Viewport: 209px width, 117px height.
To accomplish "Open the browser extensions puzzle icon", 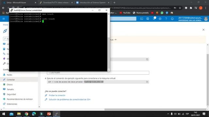I will [191, 8].
